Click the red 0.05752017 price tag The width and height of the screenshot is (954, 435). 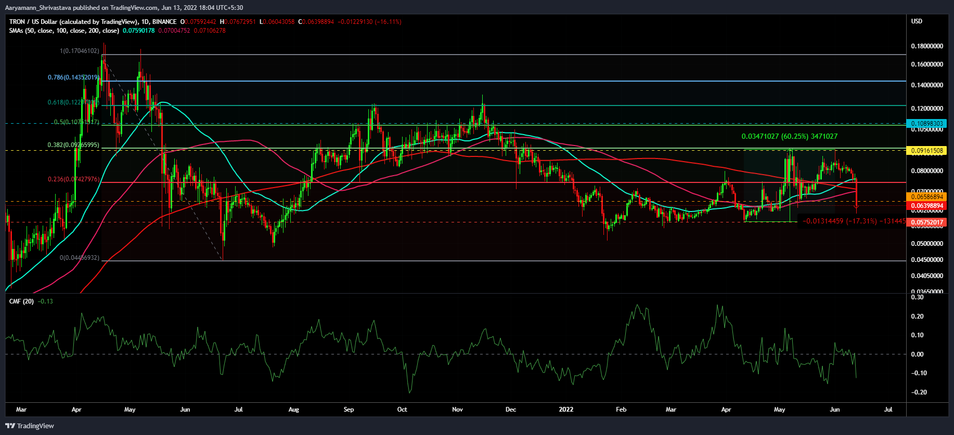pyautogui.click(x=926, y=222)
